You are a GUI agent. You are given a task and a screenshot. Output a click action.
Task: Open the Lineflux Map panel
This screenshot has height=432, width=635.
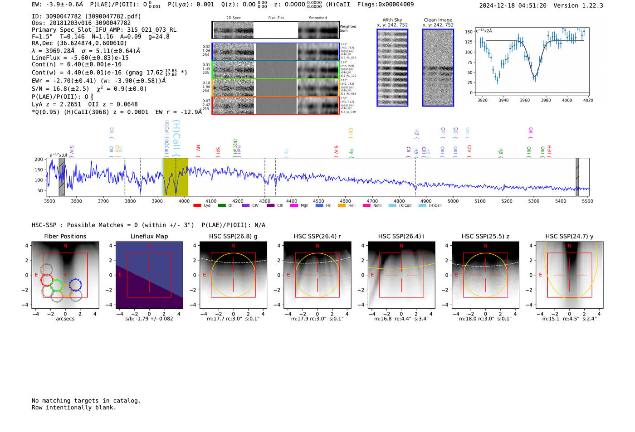(x=149, y=275)
